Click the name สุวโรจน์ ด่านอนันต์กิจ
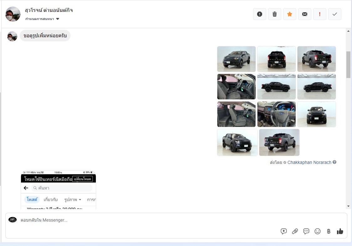 [x=49, y=10]
